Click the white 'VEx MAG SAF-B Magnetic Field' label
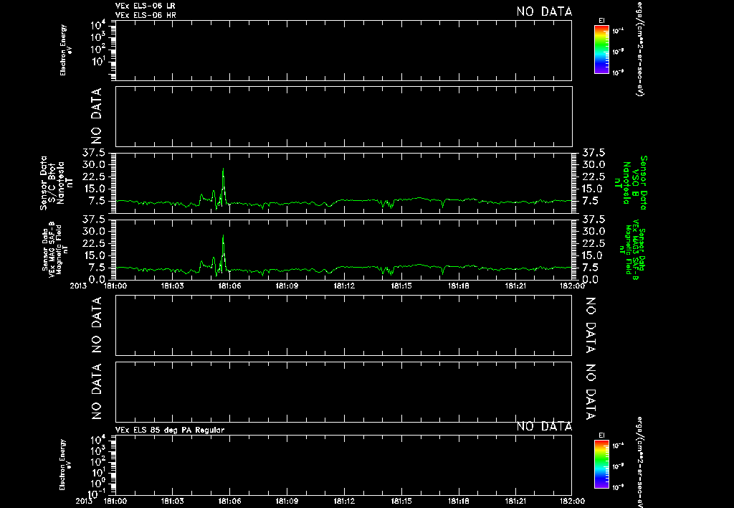The image size is (734, 508). point(54,249)
